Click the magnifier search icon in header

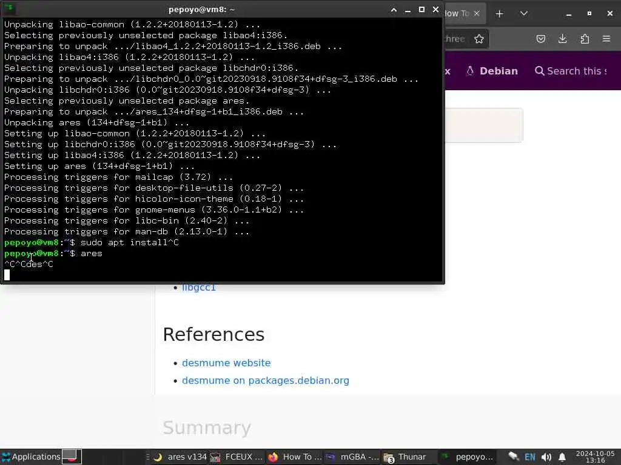pyautogui.click(x=539, y=71)
